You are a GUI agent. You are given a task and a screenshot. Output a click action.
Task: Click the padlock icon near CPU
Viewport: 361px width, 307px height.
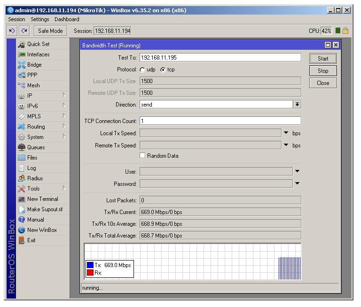coord(345,31)
